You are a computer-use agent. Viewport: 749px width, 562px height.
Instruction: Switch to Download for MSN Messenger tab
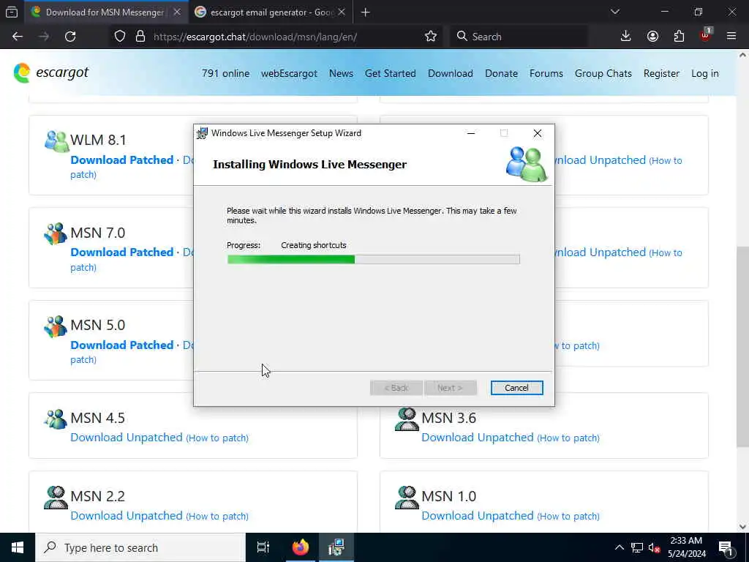click(x=105, y=12)
